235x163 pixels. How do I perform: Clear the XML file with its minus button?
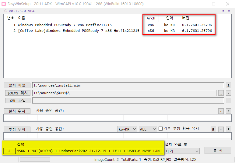point(228,100)
